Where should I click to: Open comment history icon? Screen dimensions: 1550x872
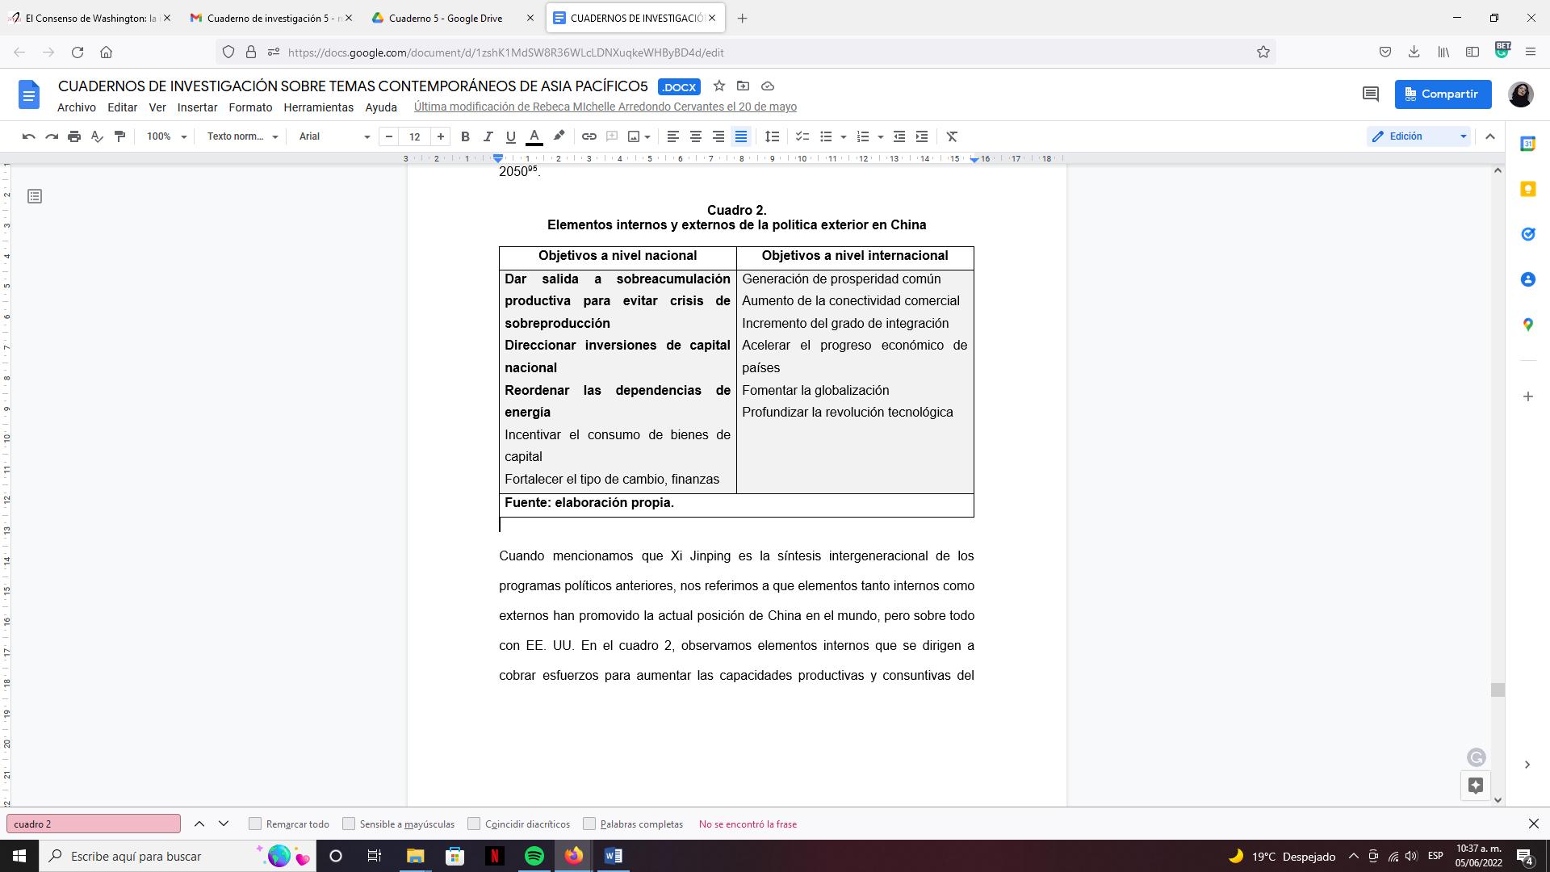[x=1370, y=94]
